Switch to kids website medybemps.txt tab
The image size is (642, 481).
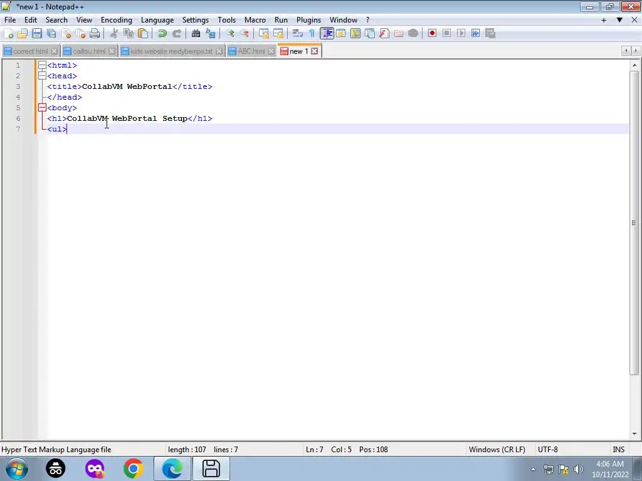(x=171, y=51)
